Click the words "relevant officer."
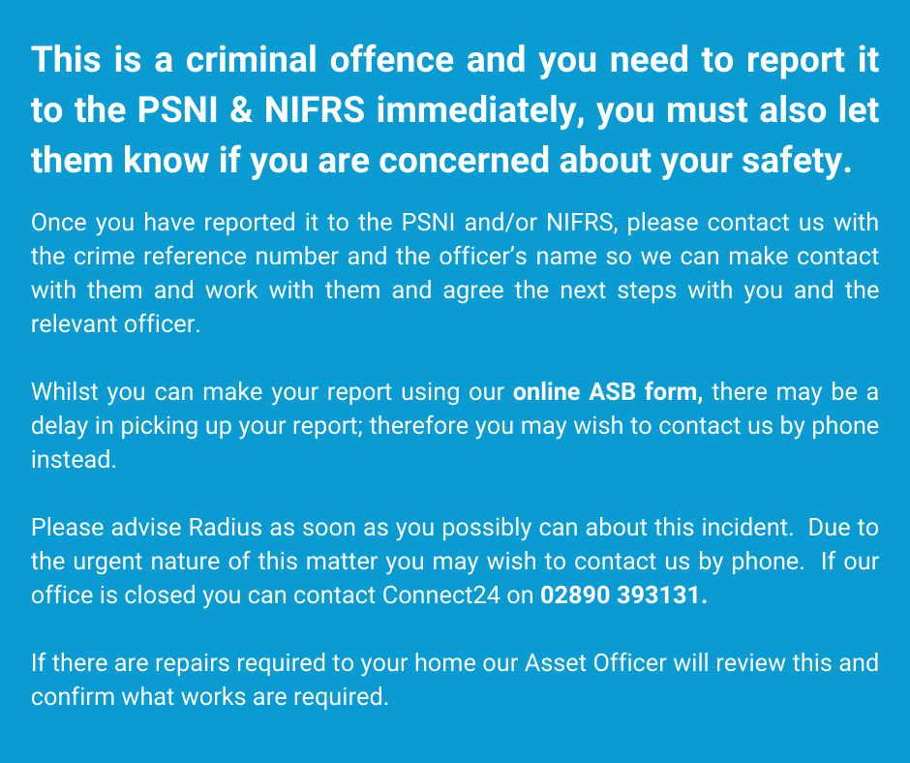The height and width of the screenshot is (763, 910). [115, 324]
